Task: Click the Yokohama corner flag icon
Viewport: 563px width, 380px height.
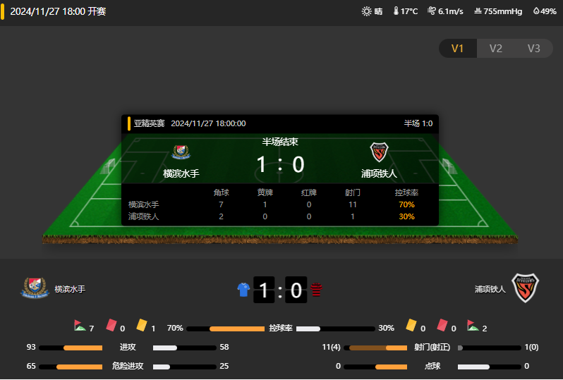Action: pos(79,326)
